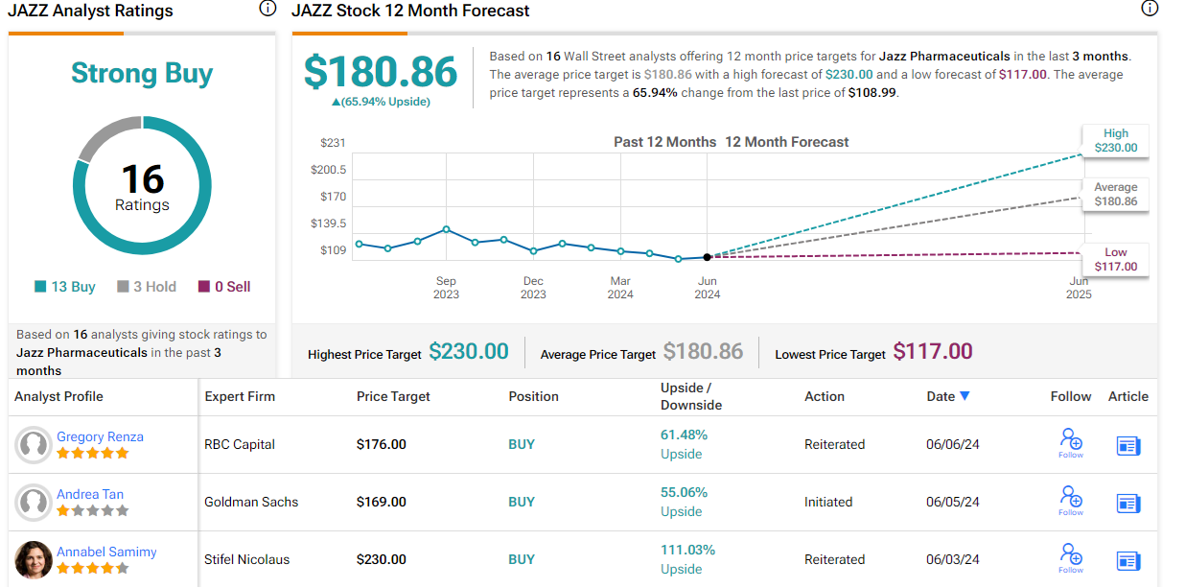The height and width of the screenshot is (588, 1185).
Task: Open the article for Goldman Sachs rating
Action: 1128,503
